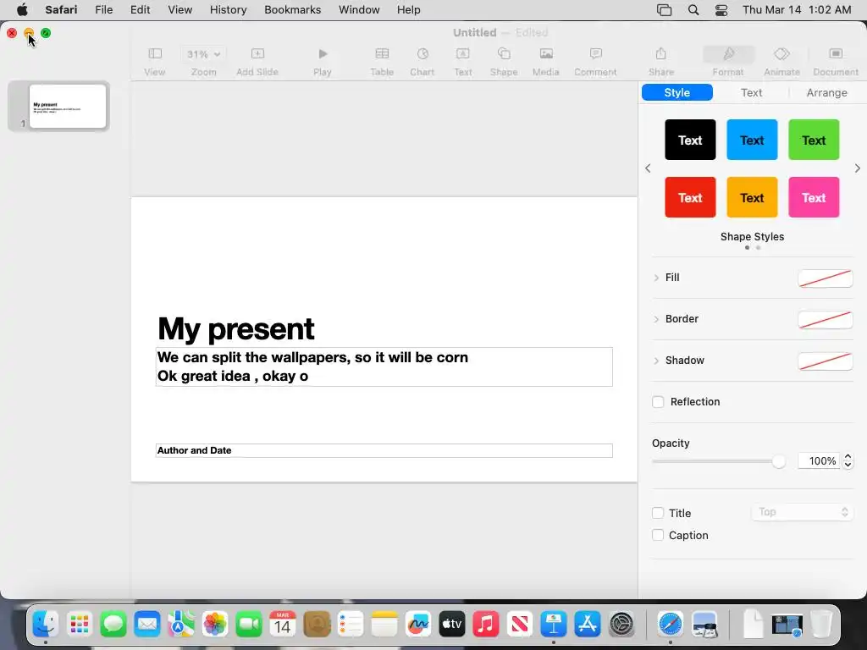This screenshot has width=867, height=650.
Task: Apply the black Text shape style
Action: pos(690,140)
